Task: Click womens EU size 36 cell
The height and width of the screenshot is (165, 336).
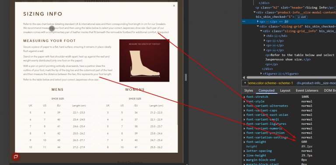Action: click(x=136, y=113)
